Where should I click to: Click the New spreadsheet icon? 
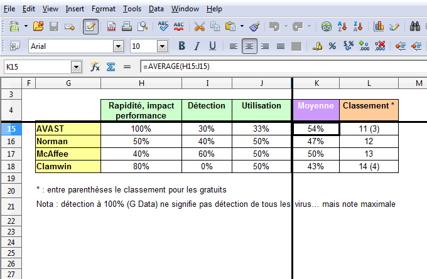point(14,27)
